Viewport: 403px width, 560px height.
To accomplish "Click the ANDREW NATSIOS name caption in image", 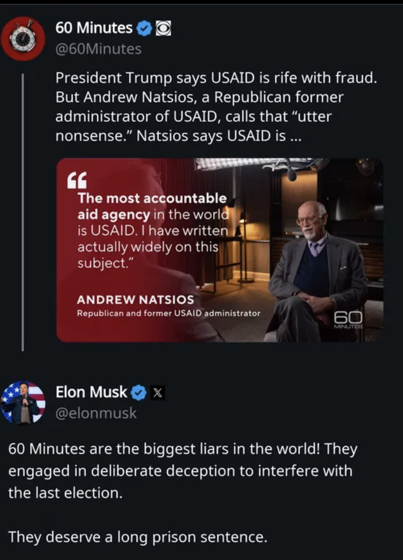I will [135, 299].
